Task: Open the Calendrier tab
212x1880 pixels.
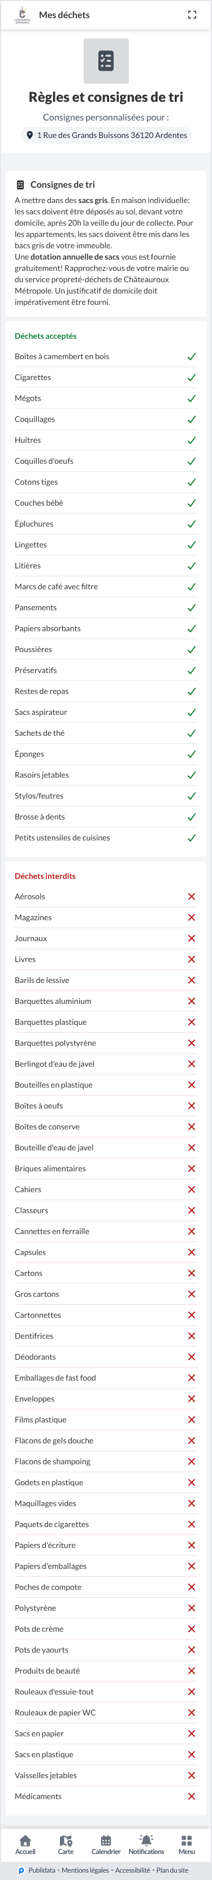Action: (106, 1845)
